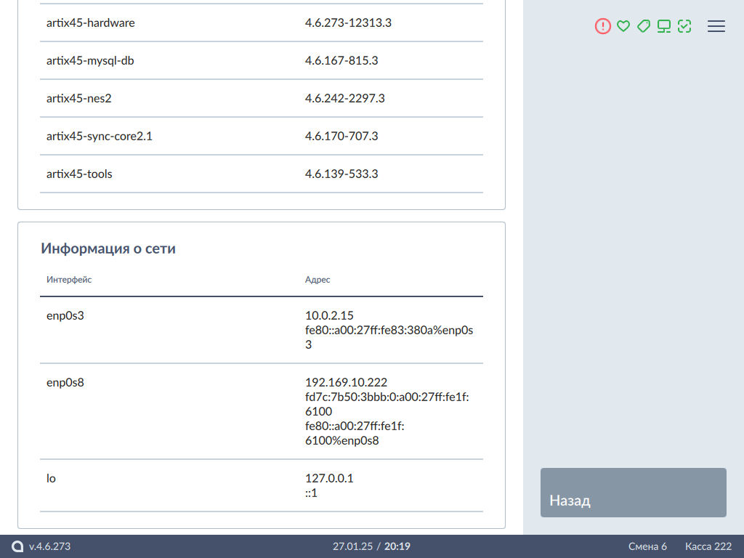Screen dimensions: 744x558
Task: Click the Информация о сети heading
Action: [x=108, y=248]
